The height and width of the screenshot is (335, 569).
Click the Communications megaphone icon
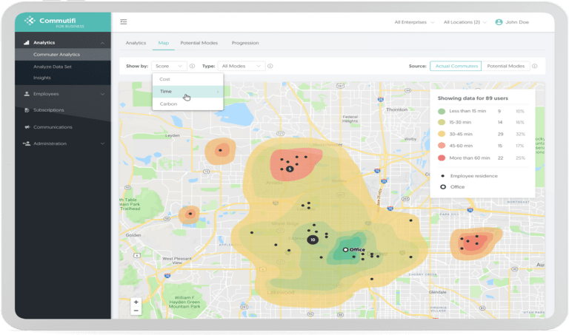(27, 127)
